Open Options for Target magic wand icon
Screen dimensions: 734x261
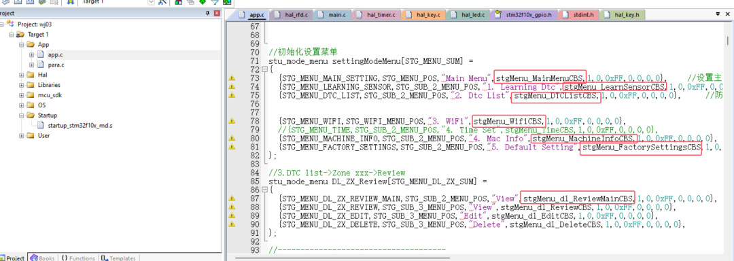[x=162, y=2]
